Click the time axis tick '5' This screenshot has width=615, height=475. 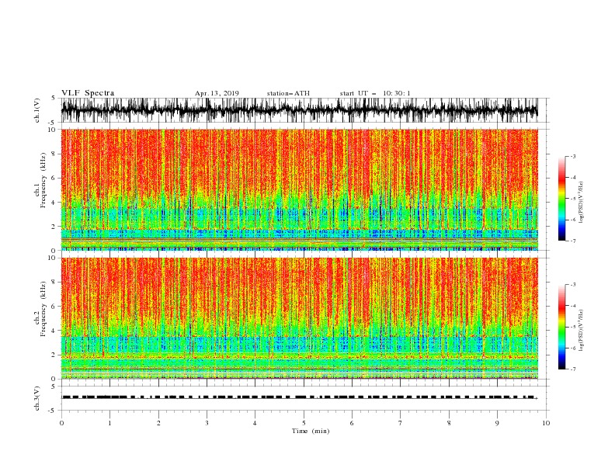tap(304, 423)
